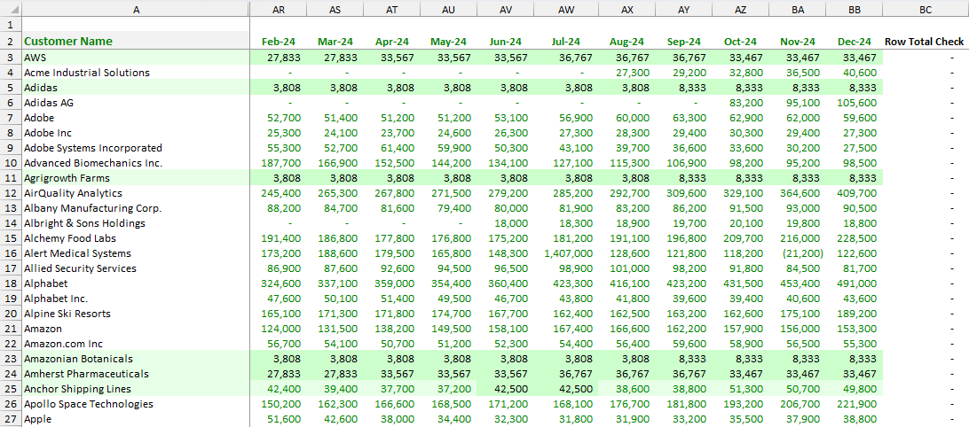Click the 1,407,000 value for Alert Medical

[567, 253]
